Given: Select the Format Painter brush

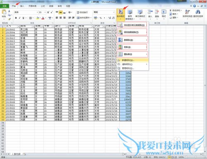Looking at the screenshot, I should click(9, 19).
